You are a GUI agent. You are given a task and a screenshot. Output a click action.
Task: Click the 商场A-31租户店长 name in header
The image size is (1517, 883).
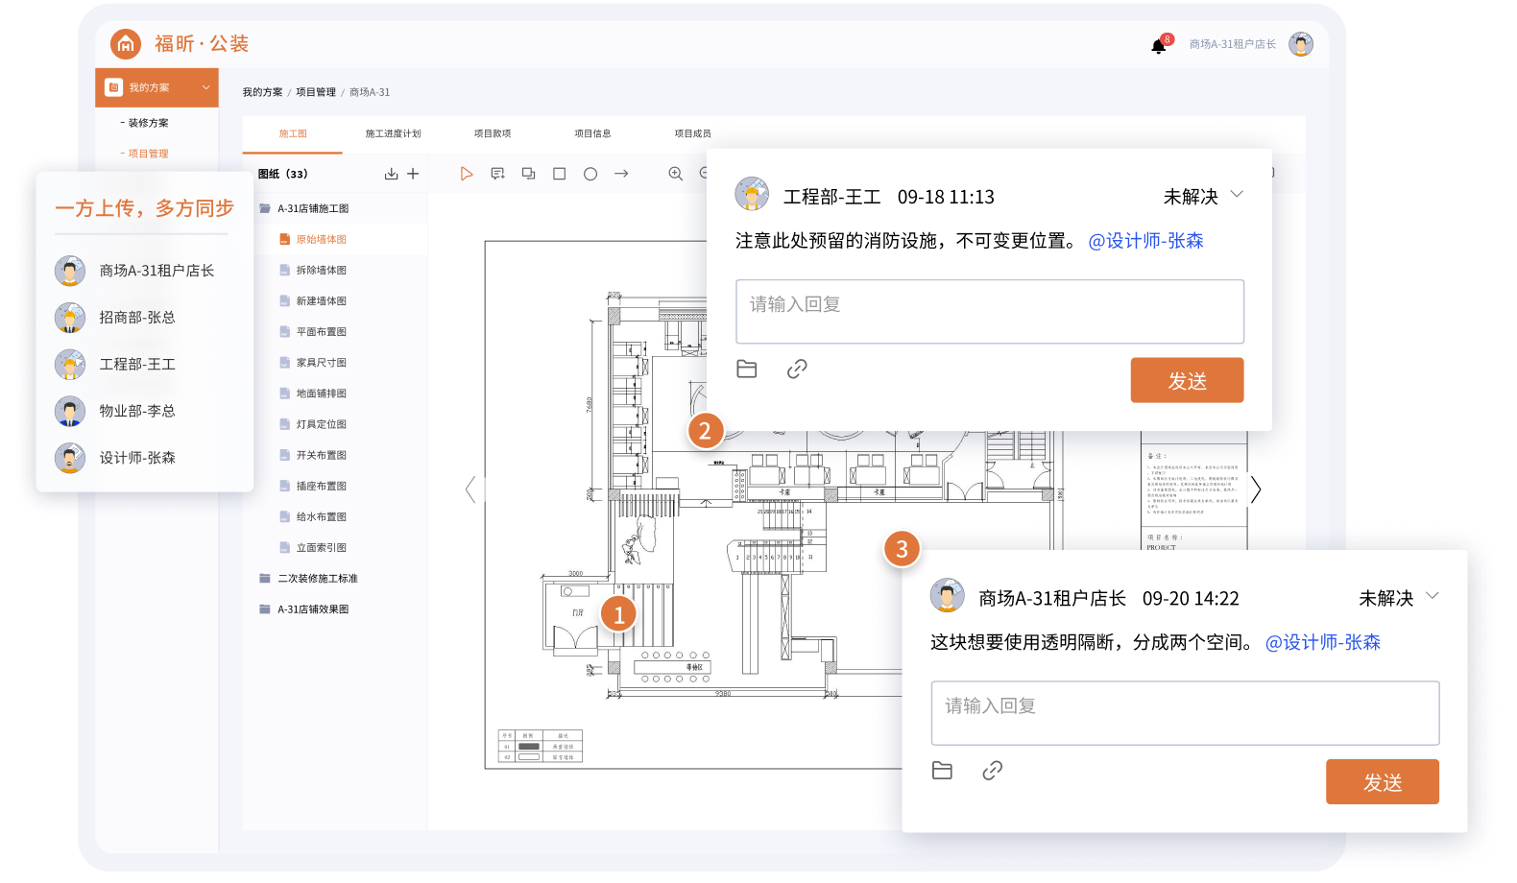[x=1232, y=44]
